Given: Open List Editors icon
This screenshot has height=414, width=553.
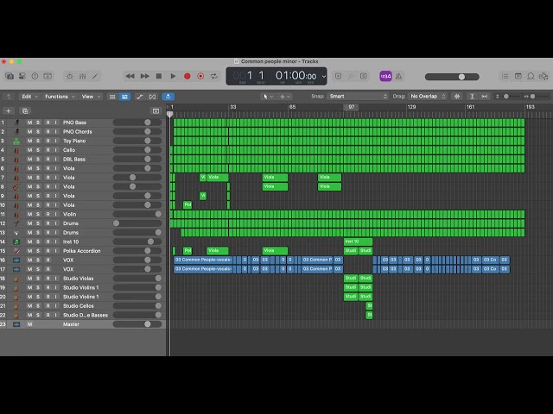Looking at the screenshot, I should pyautogui.click(x=505, y=76).
